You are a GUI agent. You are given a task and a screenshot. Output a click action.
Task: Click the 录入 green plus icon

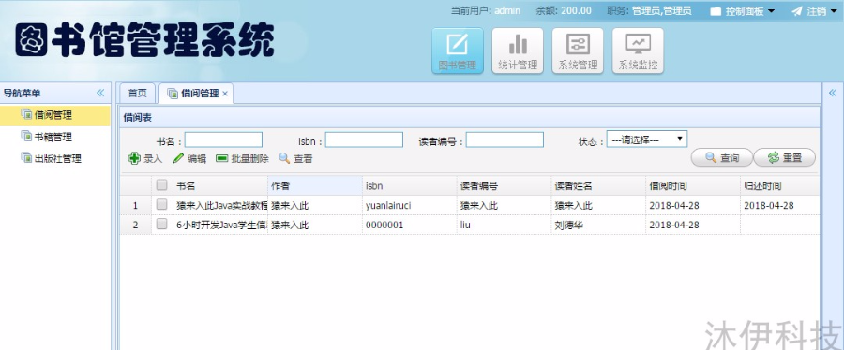134,158
